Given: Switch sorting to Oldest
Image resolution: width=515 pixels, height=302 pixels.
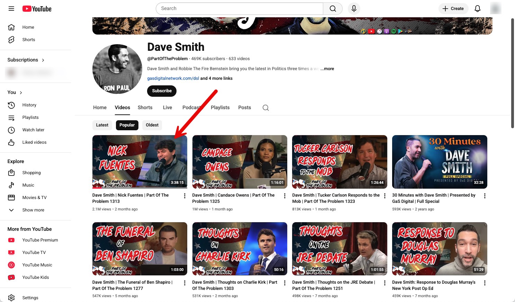Looking at the screenshot, I should point(152,125).
